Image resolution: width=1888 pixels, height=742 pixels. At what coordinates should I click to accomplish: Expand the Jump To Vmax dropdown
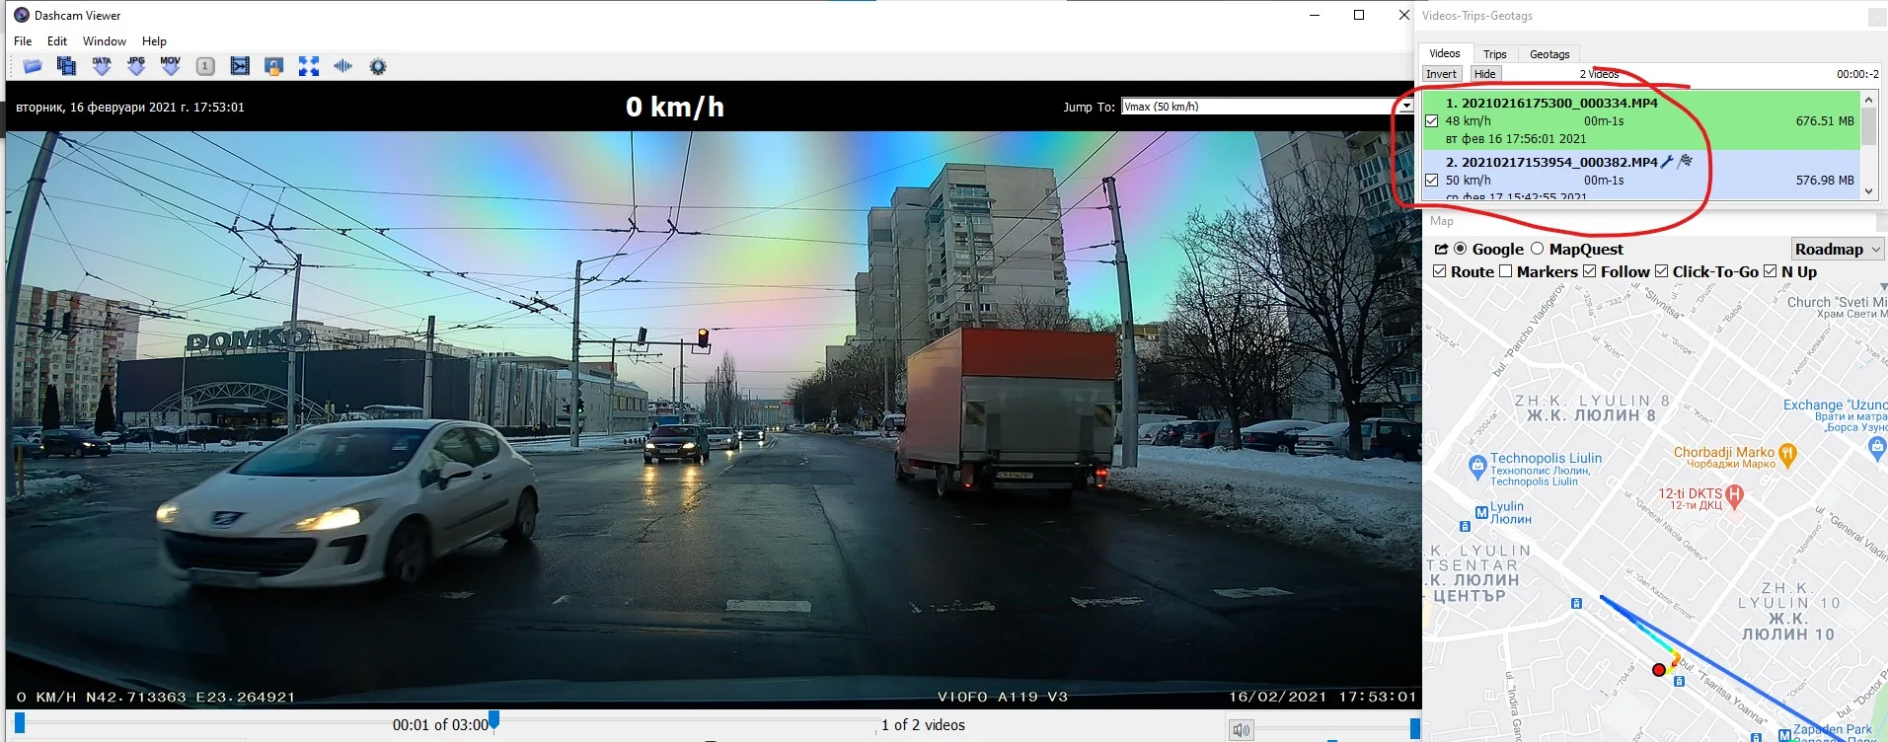1405,107
